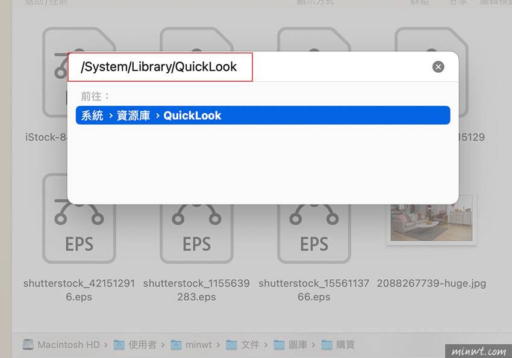The width and height of the screenshot is (512, 358).
Task: Select the 系統 › 資源庫 › QuickLook suggestion
Action: 263,115
